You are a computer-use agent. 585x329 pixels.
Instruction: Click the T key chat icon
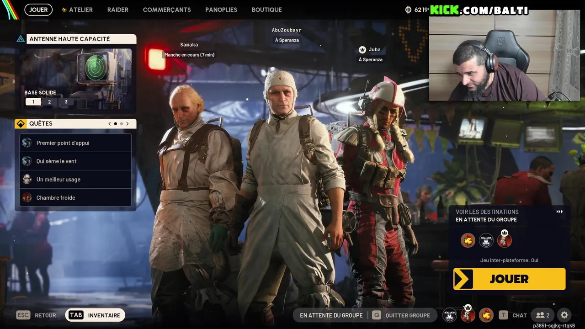coord(503,315)
